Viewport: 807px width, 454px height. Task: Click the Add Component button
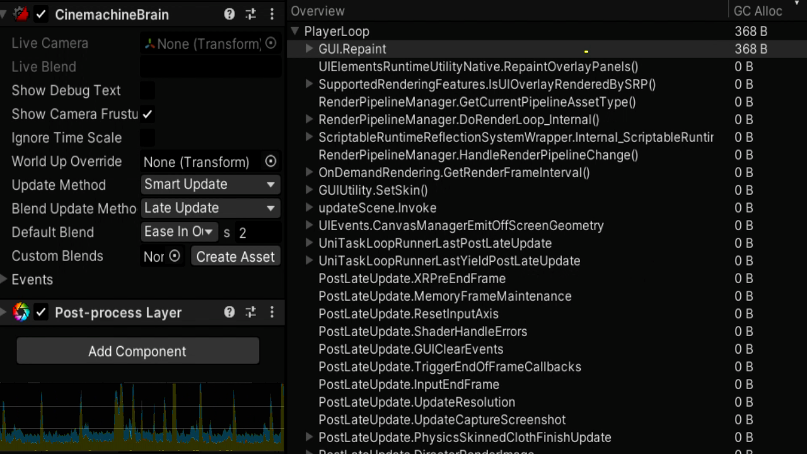[x=137, y=351]
